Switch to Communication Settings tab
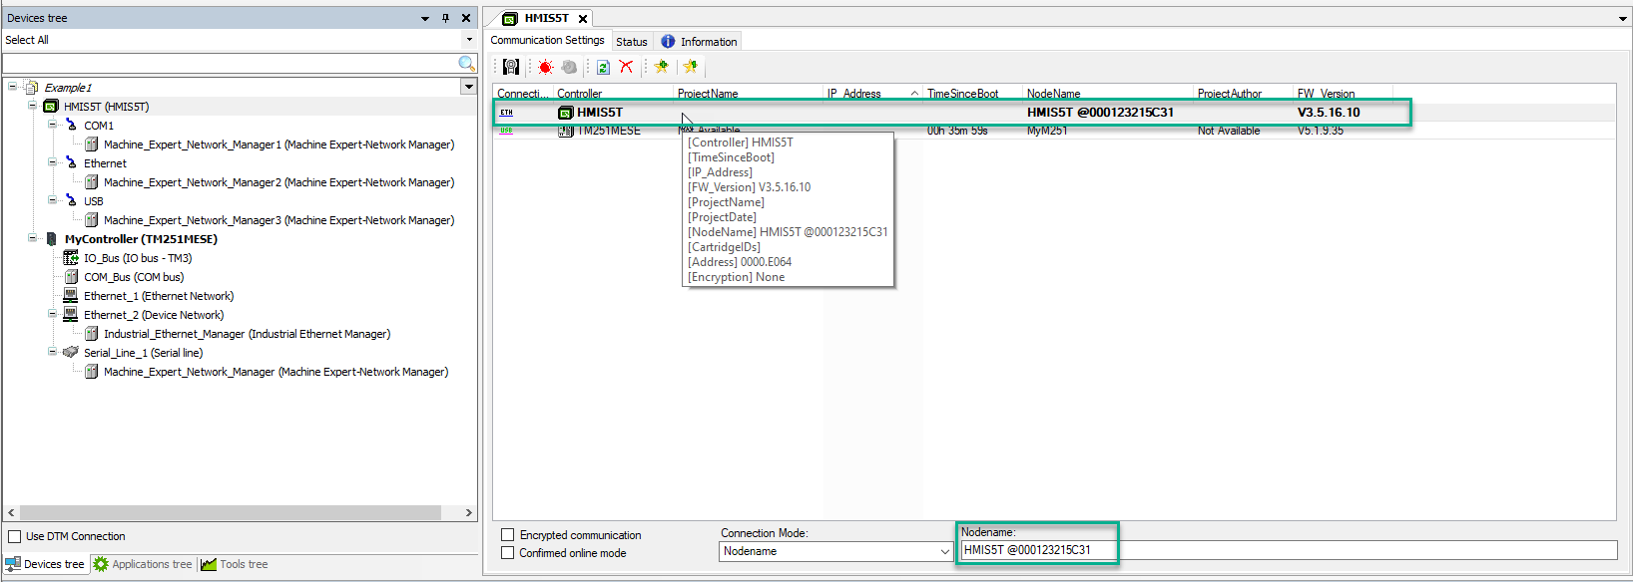 547,40
